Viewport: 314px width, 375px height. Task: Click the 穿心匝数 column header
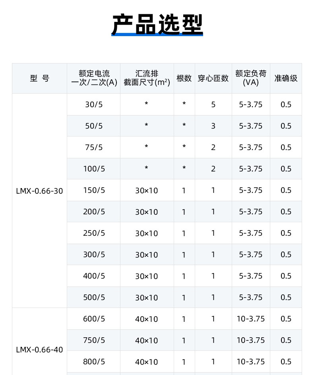pyautogui.click(x=213, y=78)
